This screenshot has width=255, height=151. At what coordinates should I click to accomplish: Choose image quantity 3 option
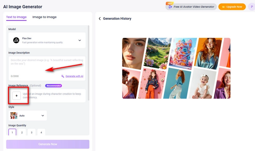pyautogui.click(x=32, y=132)
